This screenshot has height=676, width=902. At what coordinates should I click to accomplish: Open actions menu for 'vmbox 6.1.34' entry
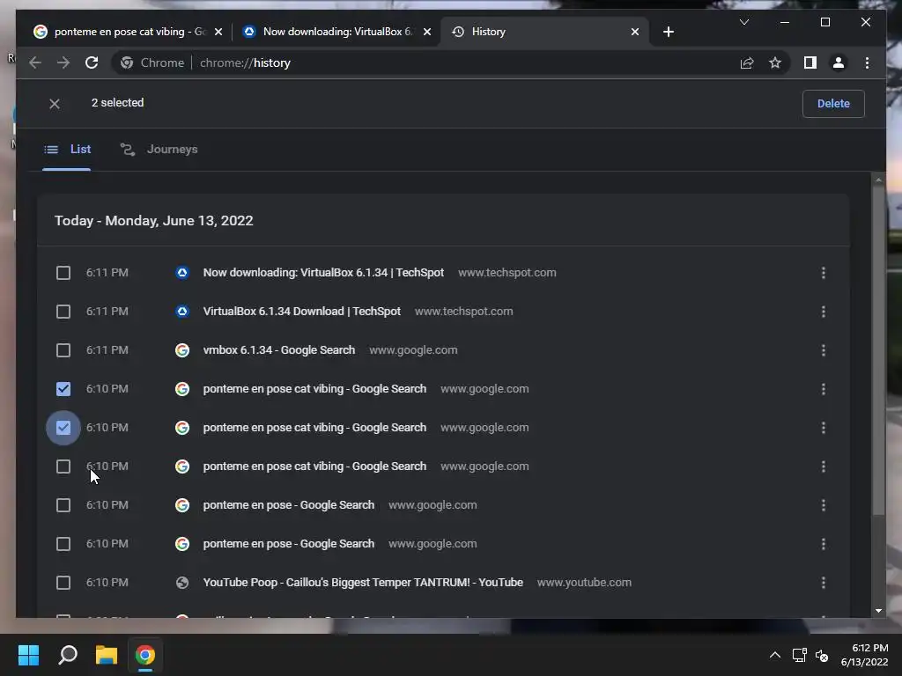pyautogui.click(x=824, y=350)
